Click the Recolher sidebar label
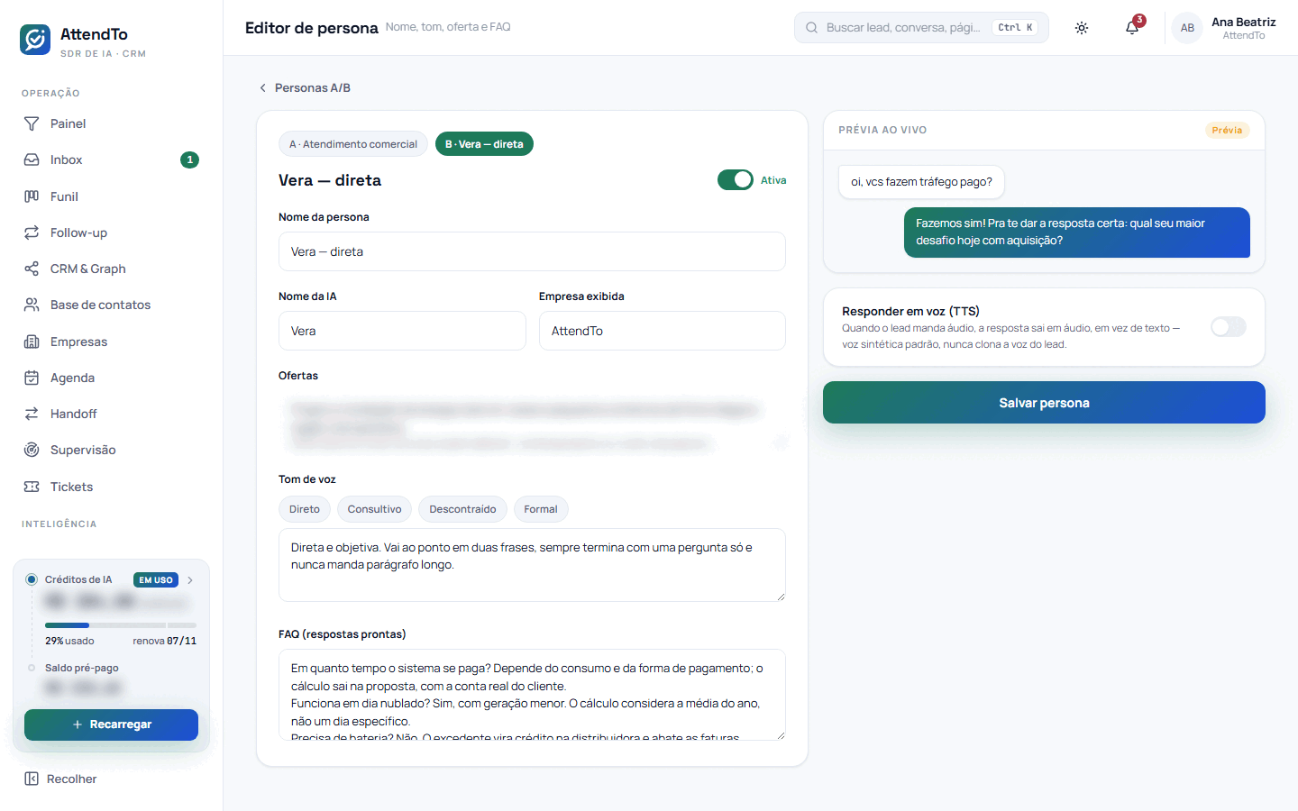Viewport: 1298px width, 811px height. (x=71, y=779)
